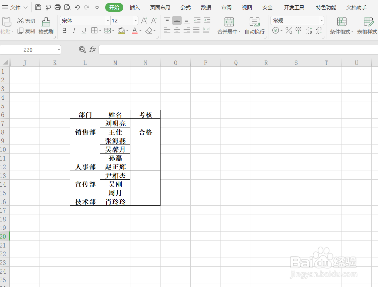Viewport: 378px width, 287px height.
Task: Click the currency format icon
Action: (275, 30)
